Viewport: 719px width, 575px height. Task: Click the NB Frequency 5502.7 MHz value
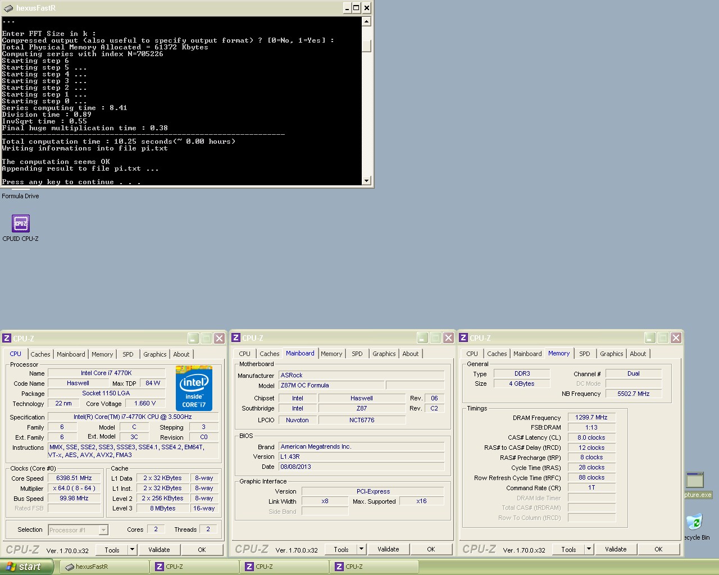[x=633, y=394]
